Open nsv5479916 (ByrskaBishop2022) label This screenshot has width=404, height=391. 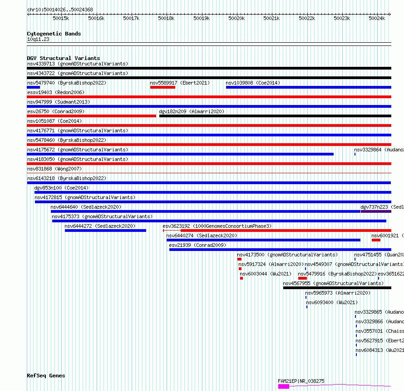coord(337,274)
